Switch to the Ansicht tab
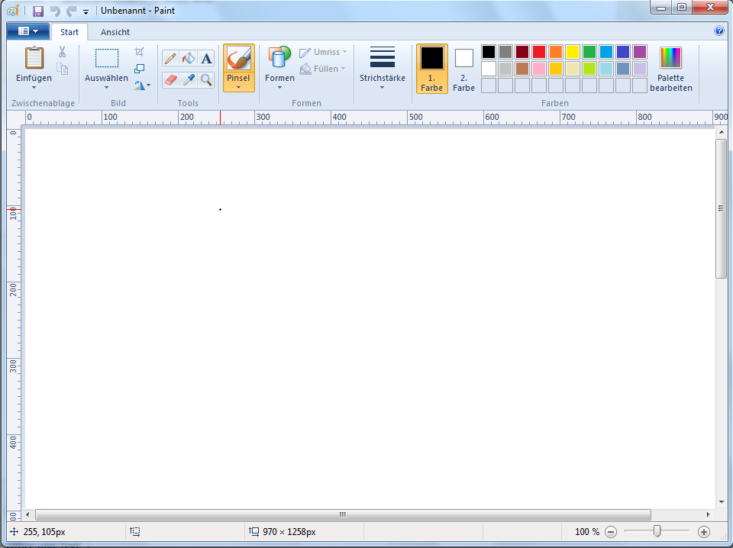 [x=115, y=32]
